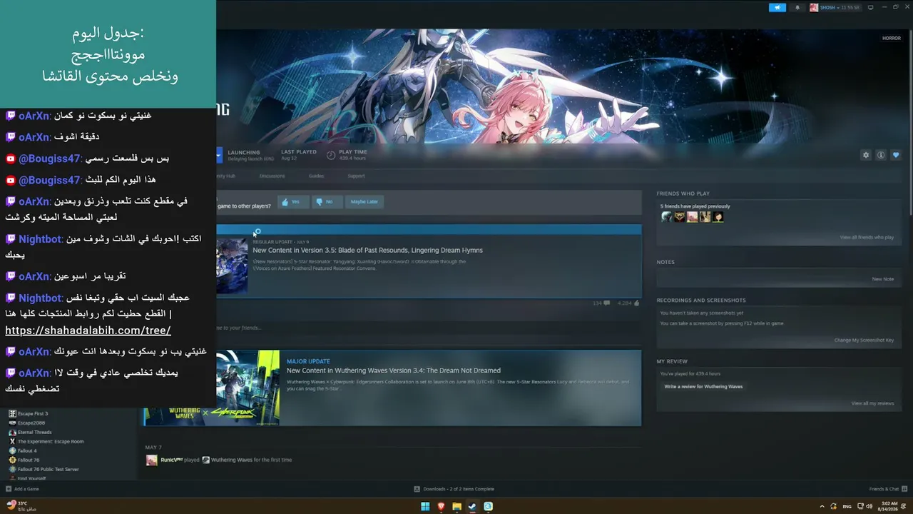Click the game info icon
Viewport: 913px width, 514px height.
point(881,155)
